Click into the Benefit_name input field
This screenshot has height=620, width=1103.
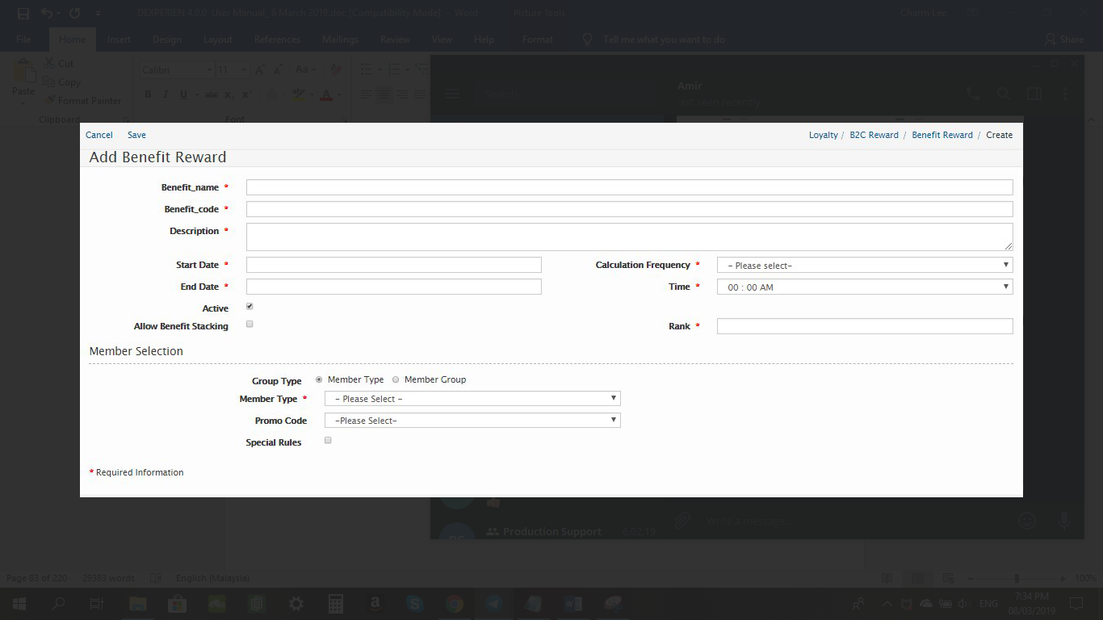pos(629,187)
